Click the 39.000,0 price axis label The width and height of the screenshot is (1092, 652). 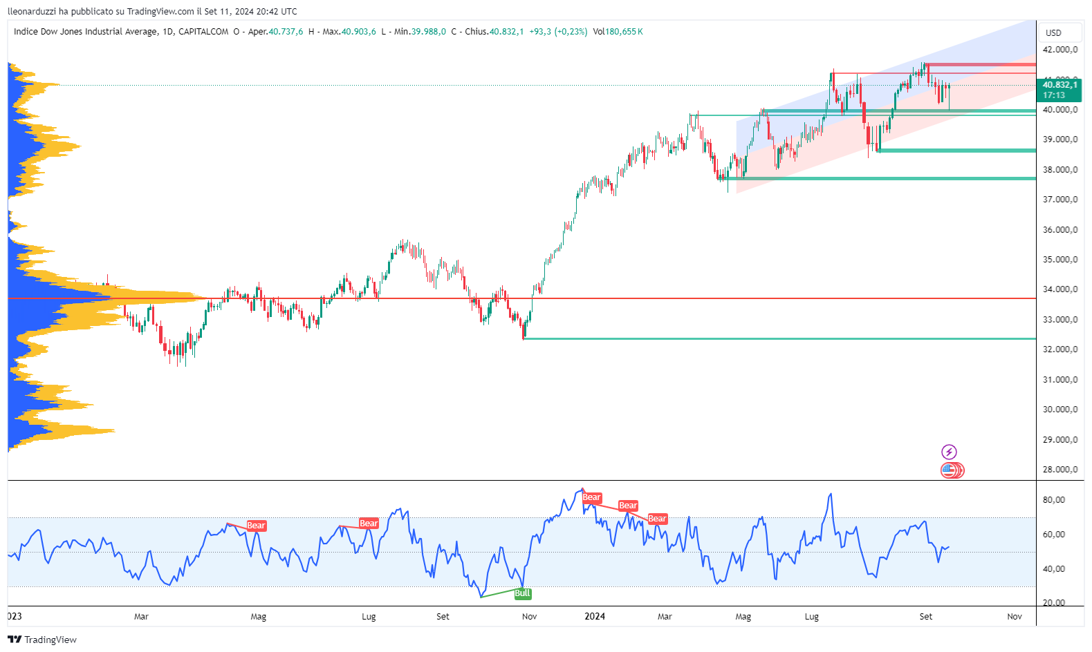click(x=1060, y=140)
